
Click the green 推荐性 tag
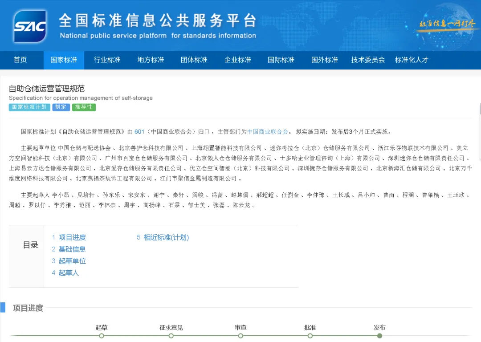pos(84,107)
